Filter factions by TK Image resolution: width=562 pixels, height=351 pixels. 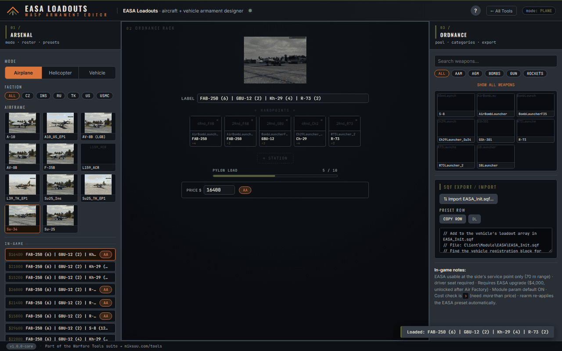point(73,96)
